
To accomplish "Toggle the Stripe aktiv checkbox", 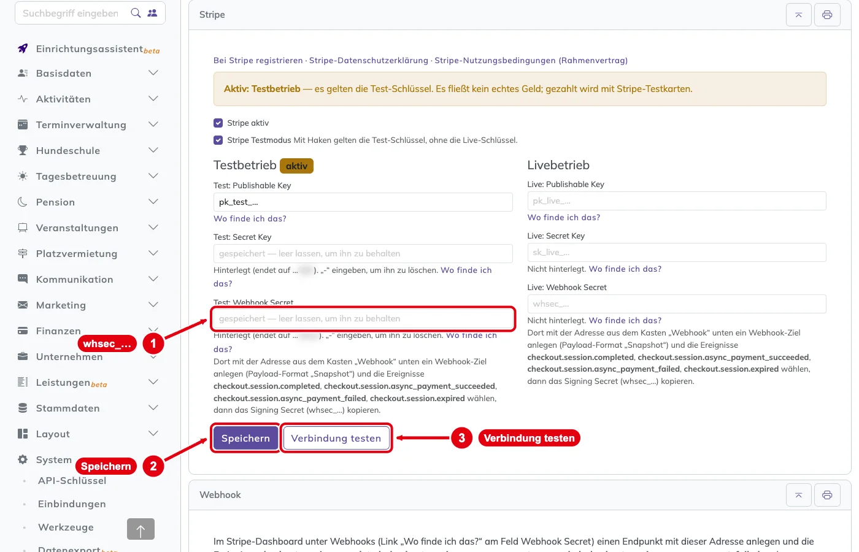I will tap(218, 123).
